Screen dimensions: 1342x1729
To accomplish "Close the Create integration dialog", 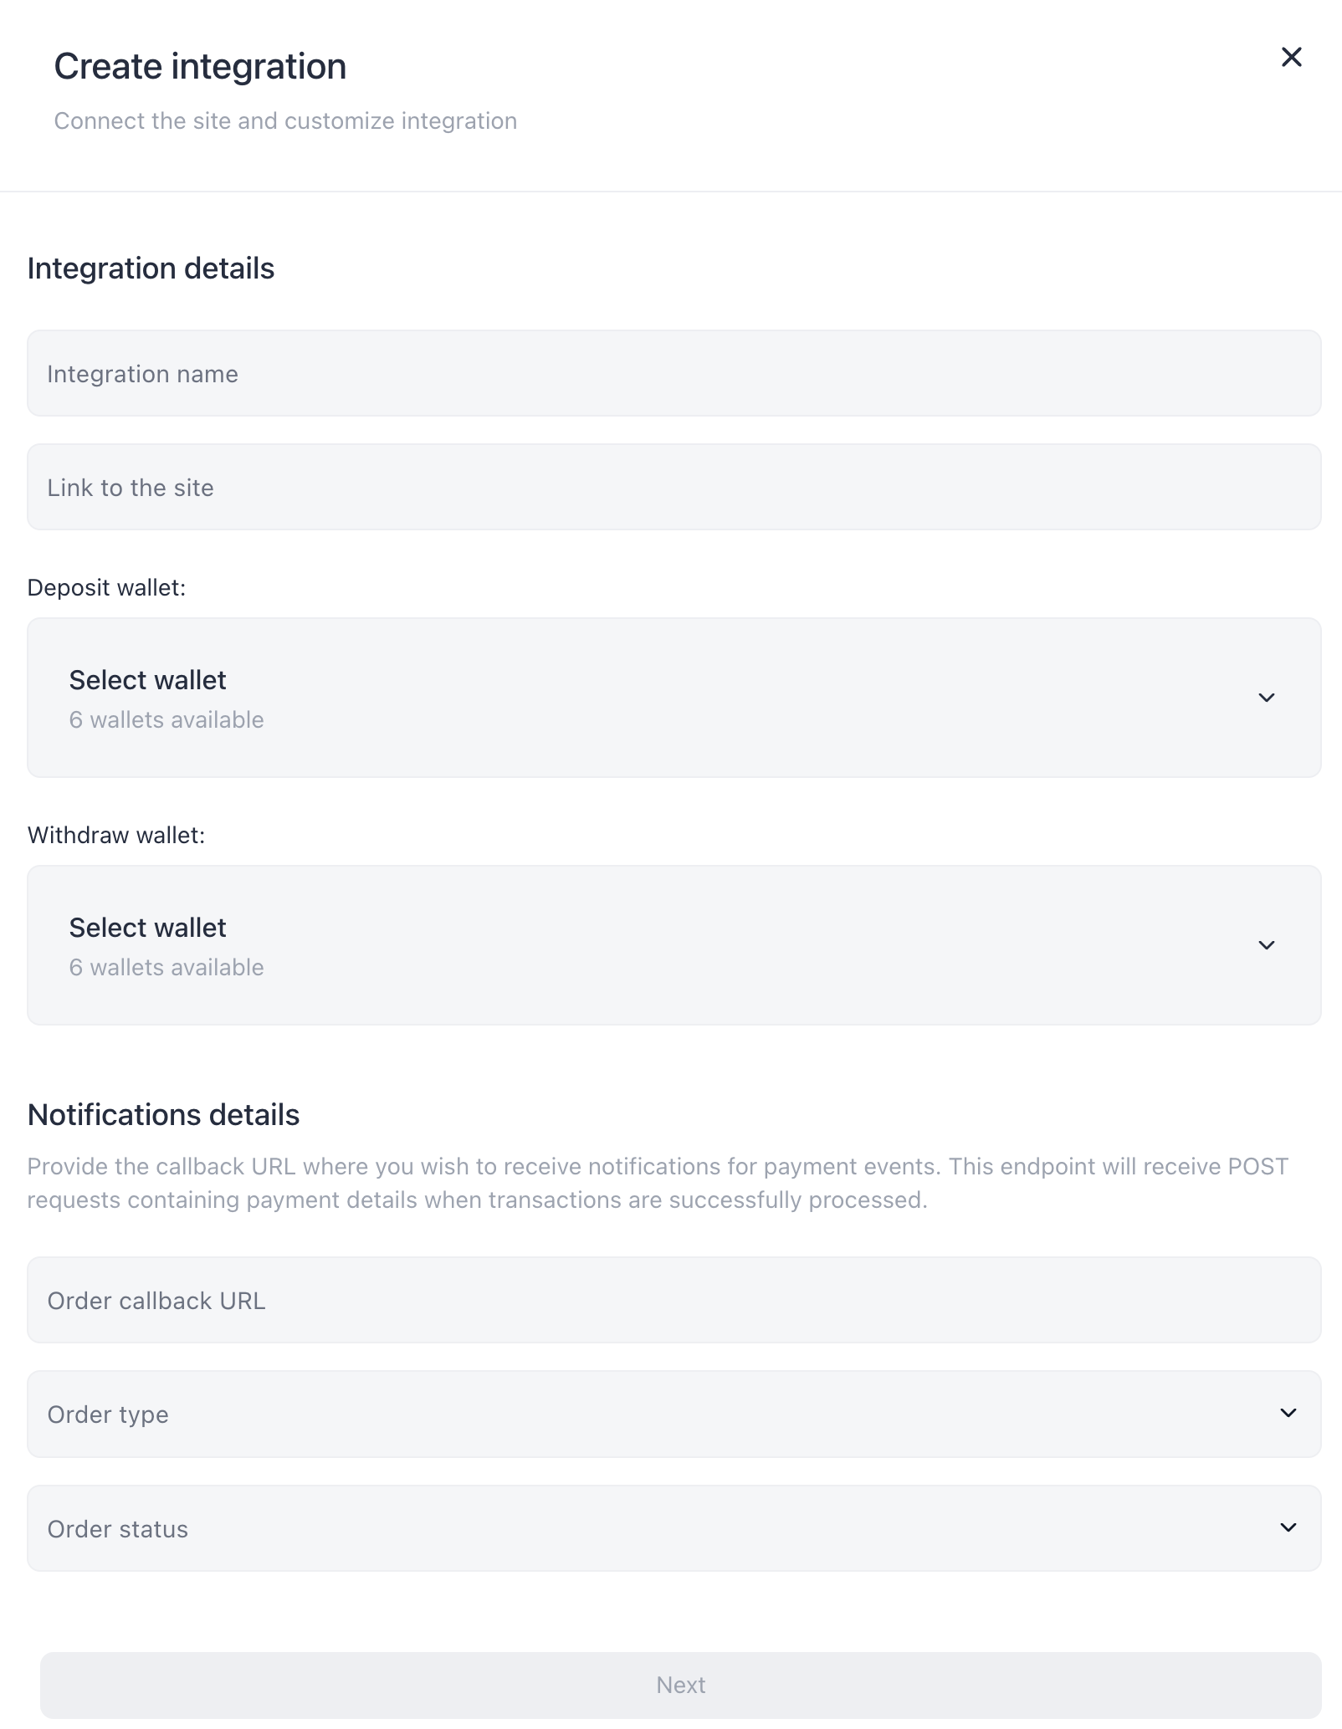I will point(1291,57).
